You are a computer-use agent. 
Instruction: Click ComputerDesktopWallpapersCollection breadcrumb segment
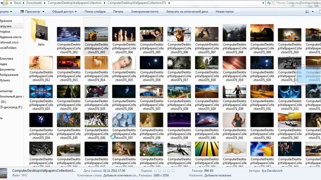pos(75,3)
